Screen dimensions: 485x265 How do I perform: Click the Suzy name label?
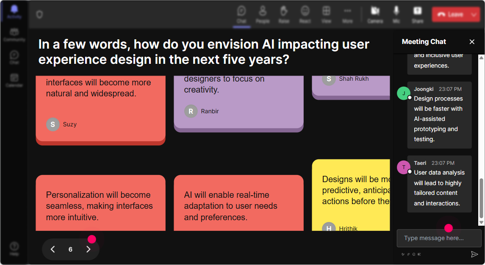point(69,124)
